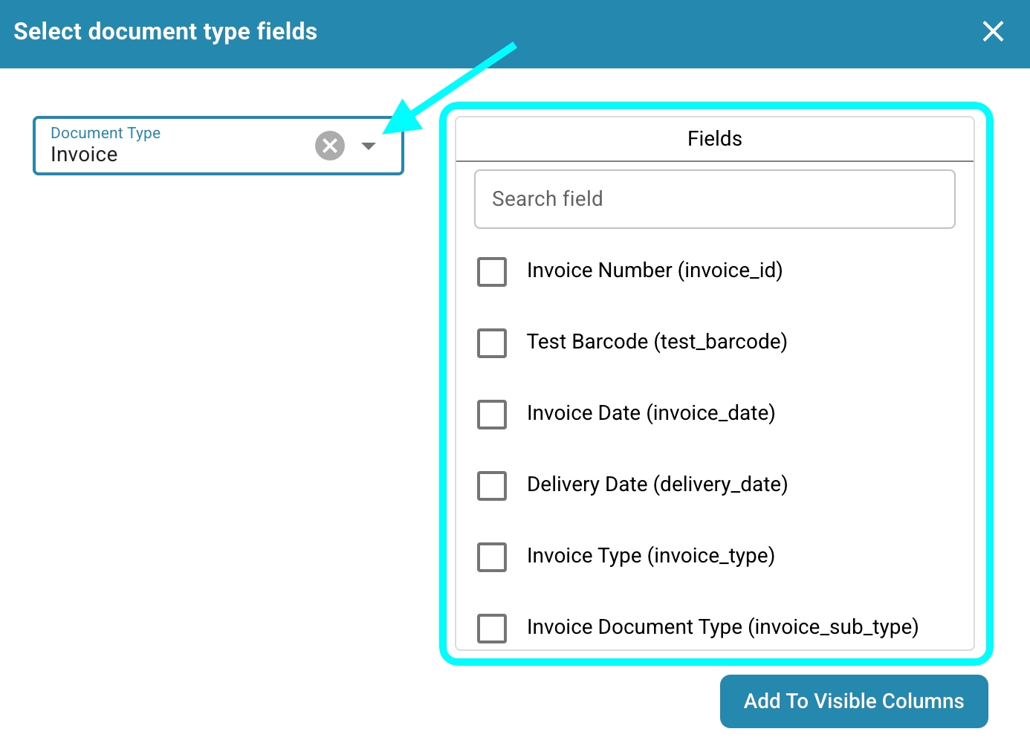1030x746 pixels.
Task: Click the Fields panel header
Action: pos(714,139)
